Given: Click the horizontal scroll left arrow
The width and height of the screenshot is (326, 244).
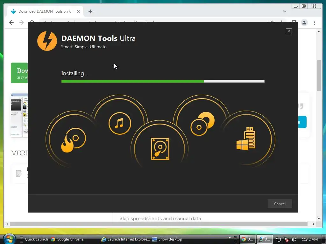Looking at the screenshot, I should coord(7,224).
